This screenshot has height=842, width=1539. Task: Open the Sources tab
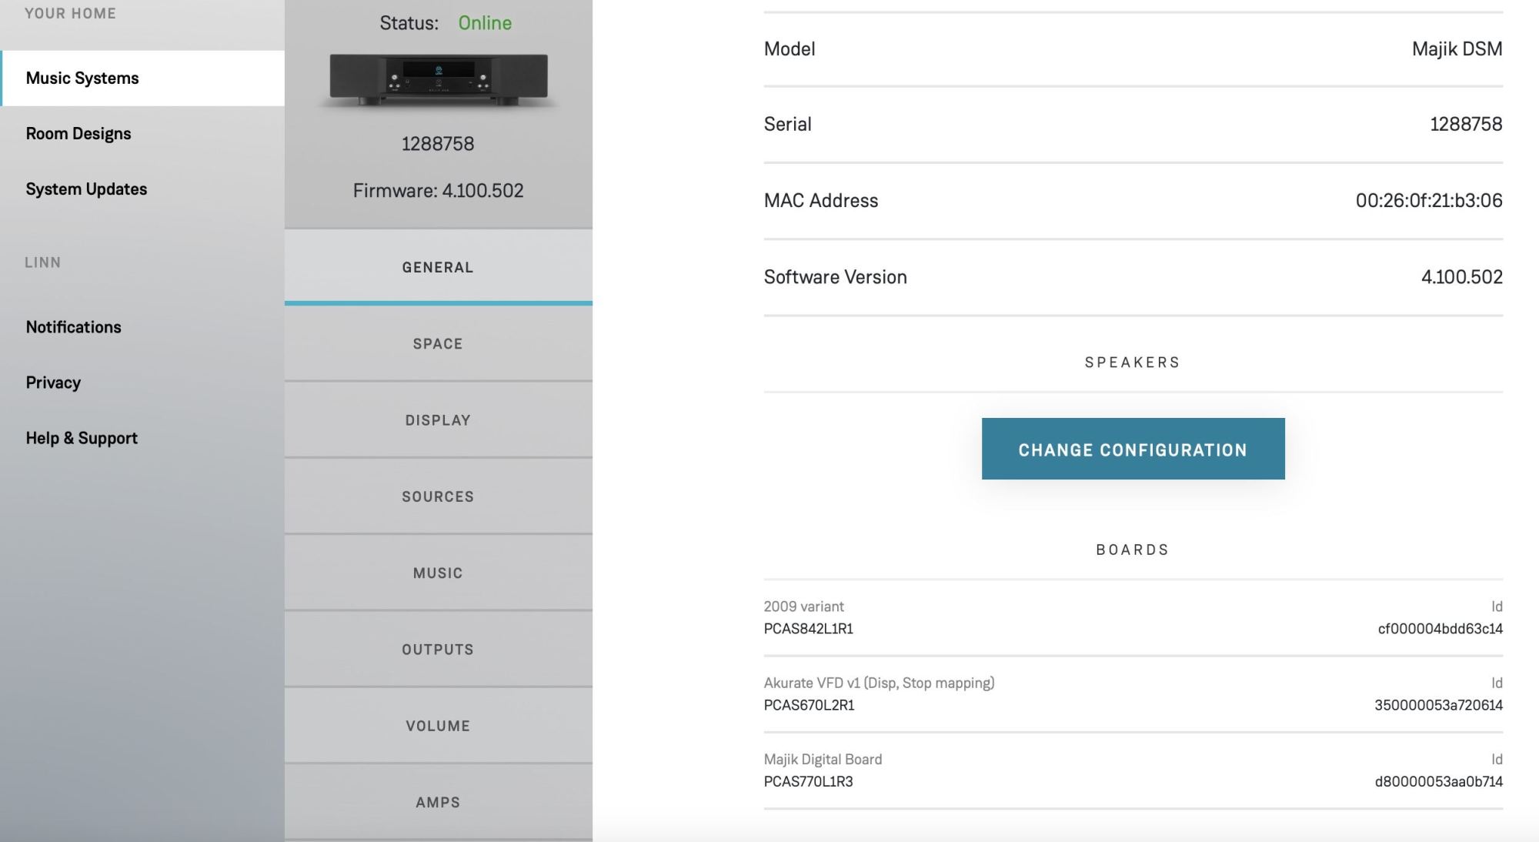pyautogui.click(x=438, y=496)
